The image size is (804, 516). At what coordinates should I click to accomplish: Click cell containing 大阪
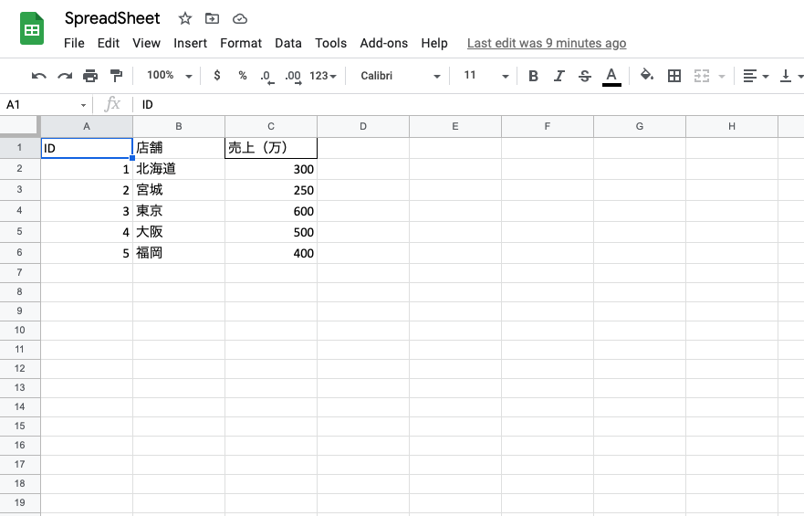(x=179, y=232)
